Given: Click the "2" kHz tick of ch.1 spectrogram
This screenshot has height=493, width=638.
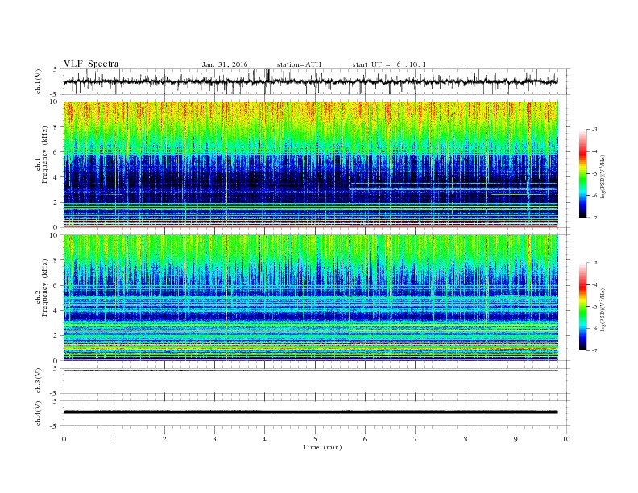Looking at the screenshot, I should [x=56, y=202].
